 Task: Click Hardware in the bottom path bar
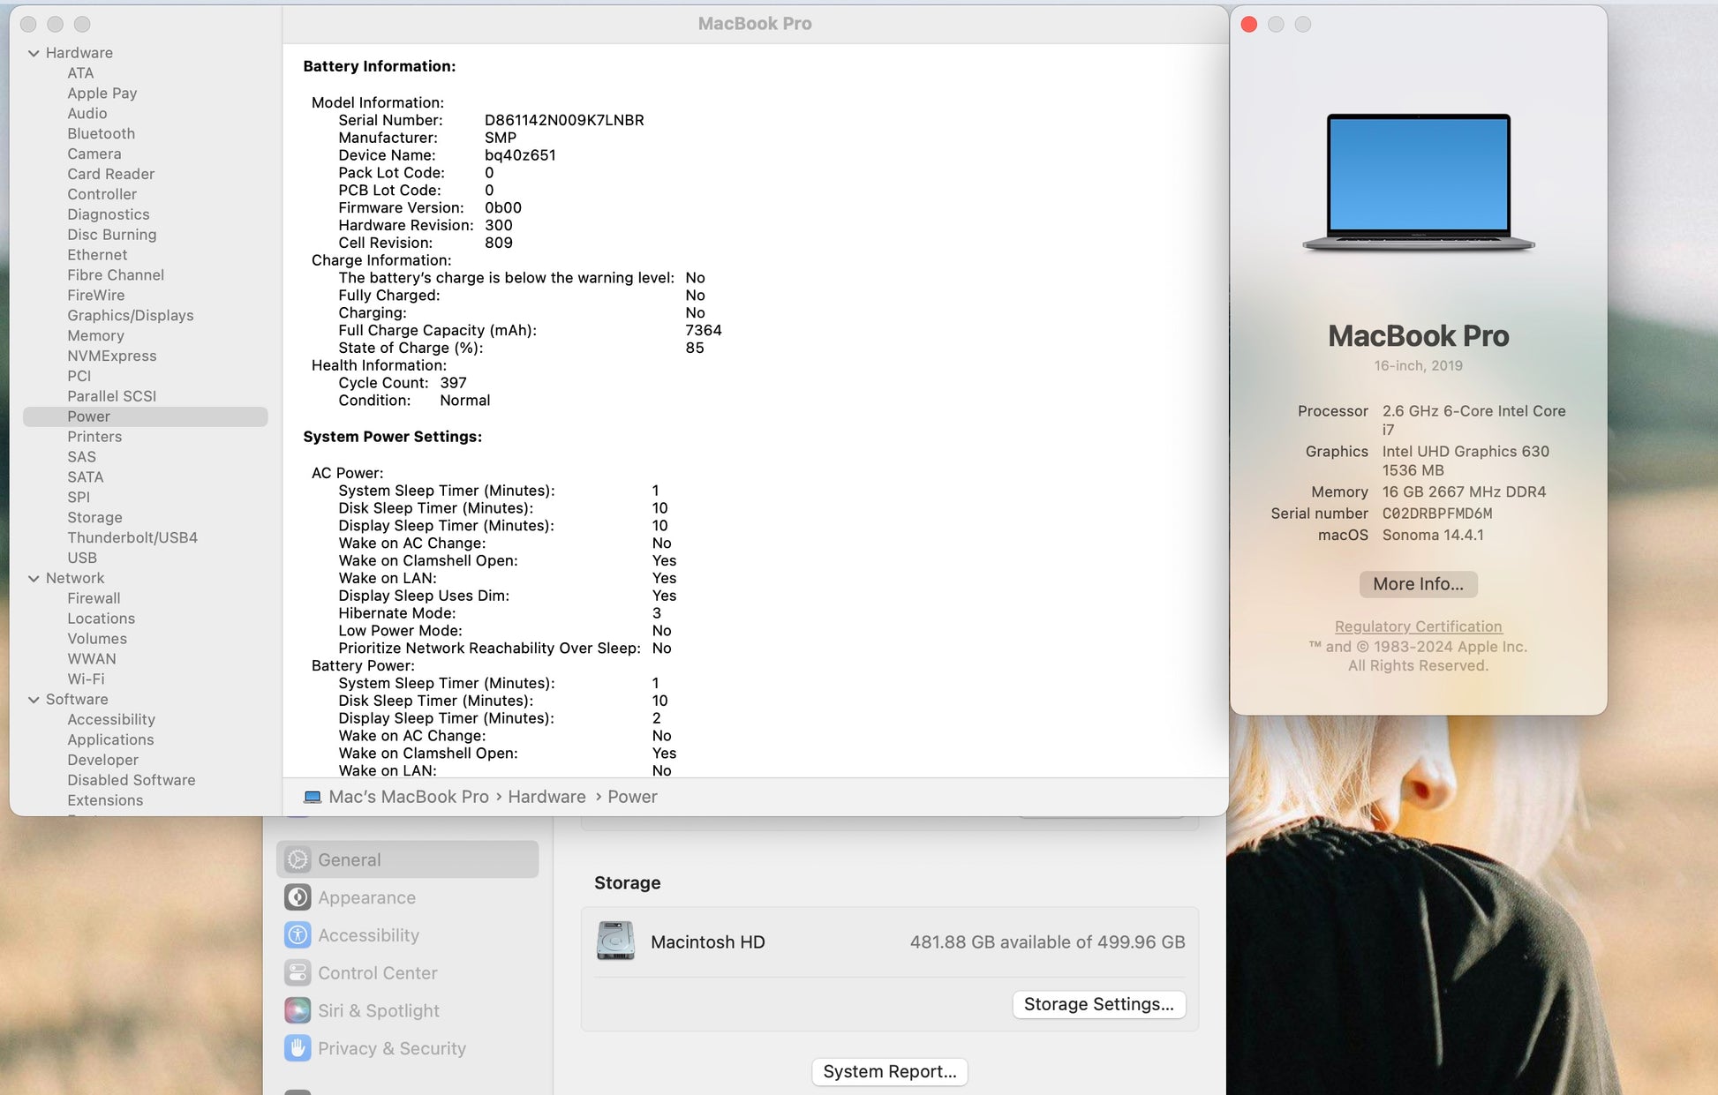pyautogui.click(x=546, y=797)
